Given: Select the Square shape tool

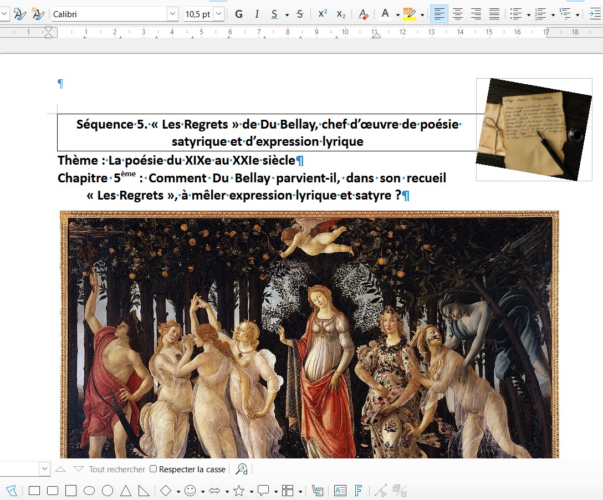Looking at the screenshot, I should pyautogui.click(x=71, y=491).
